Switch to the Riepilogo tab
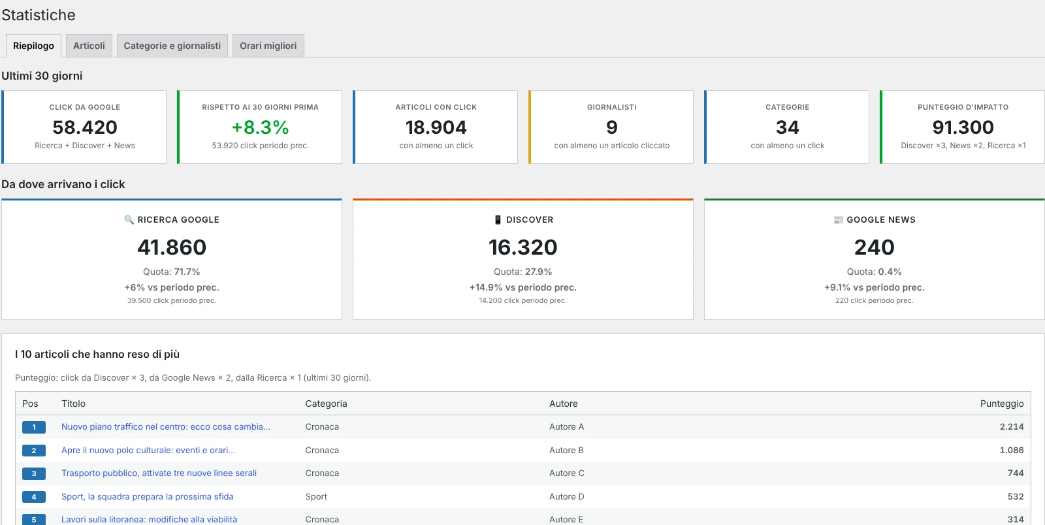This screenshot has width=1045, height=525. [x=33, y=46]
